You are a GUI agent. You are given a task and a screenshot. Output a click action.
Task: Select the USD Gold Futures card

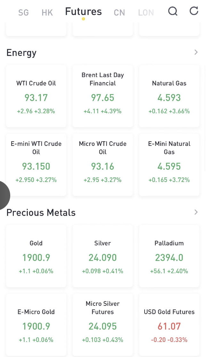pos(169,325)
